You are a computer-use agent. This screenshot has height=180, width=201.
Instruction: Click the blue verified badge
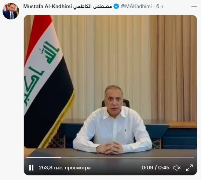(x=116, y=6)
